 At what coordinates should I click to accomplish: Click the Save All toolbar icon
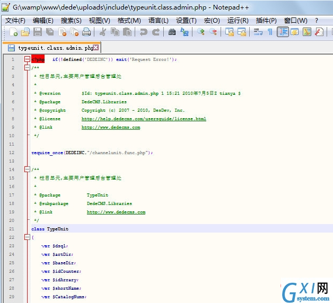(50, 32)
